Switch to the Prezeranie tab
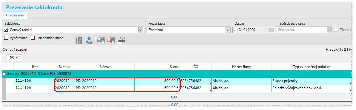 15,15
